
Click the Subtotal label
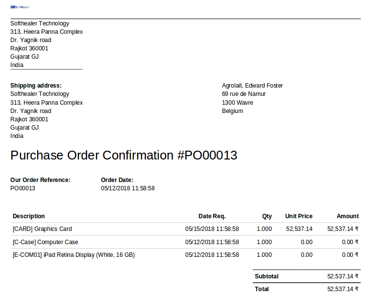click(267, 276)
